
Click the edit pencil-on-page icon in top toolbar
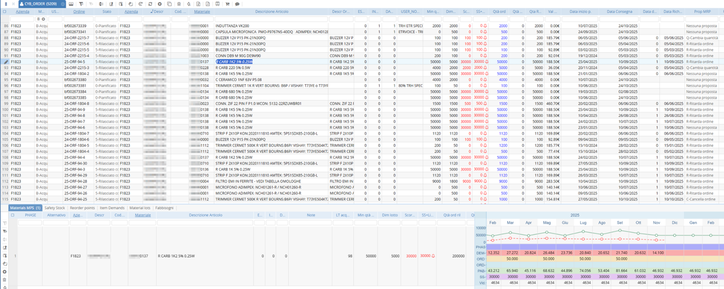(x=111, y=4)
